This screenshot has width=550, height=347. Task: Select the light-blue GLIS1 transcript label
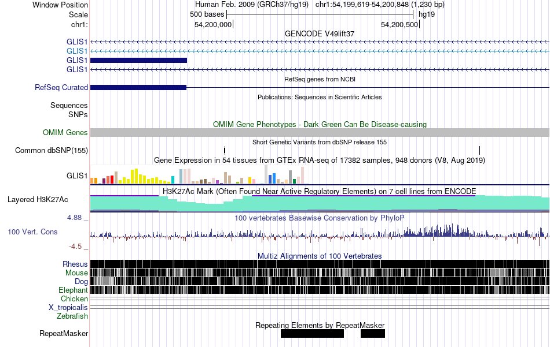pyautogui.click(x=77, y=51)
